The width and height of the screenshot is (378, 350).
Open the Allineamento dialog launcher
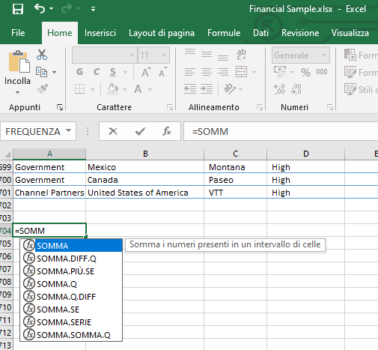point(260,107)
